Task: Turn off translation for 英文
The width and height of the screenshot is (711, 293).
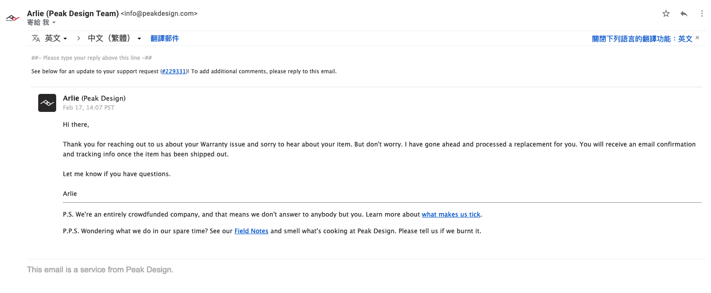Action: (642, 39)
